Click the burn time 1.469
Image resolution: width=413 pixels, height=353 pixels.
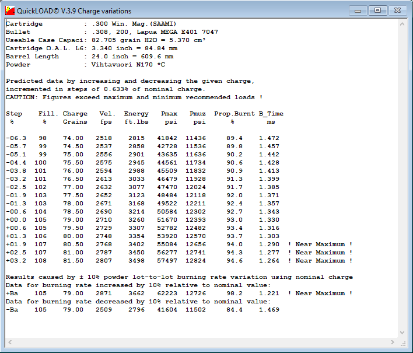[x=269, y=310]
